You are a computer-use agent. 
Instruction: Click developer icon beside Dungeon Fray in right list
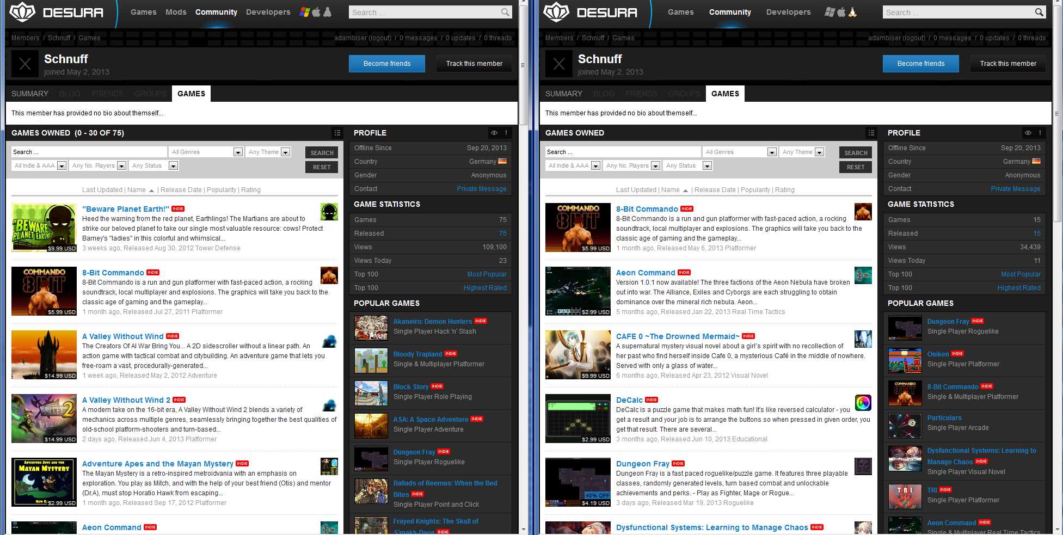[863, 466]
